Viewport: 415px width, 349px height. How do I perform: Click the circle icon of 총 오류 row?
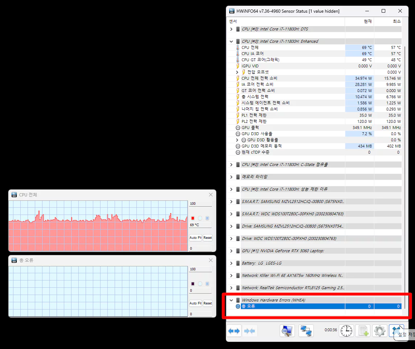click(x=238, y=306)
